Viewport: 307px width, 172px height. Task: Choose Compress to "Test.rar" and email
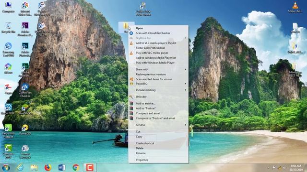(158, 118)
